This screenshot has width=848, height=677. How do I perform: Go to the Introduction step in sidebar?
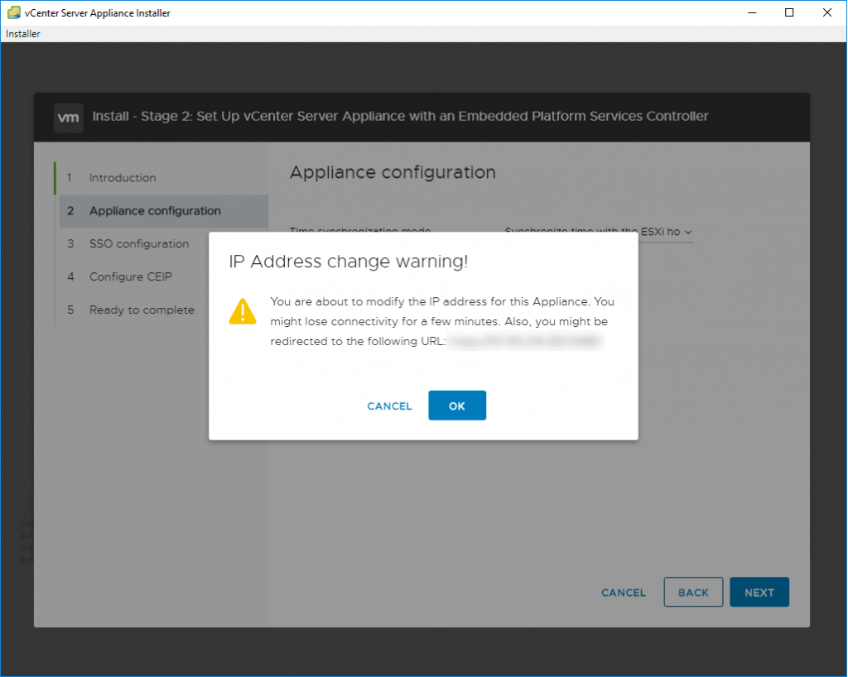[123, 178]
